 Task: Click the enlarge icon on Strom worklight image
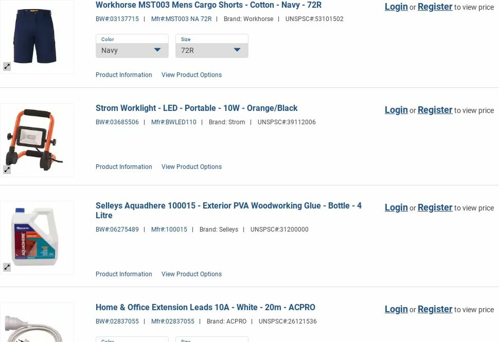tap(7, 169)
